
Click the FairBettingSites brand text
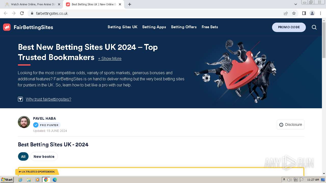tap(33, 27)
